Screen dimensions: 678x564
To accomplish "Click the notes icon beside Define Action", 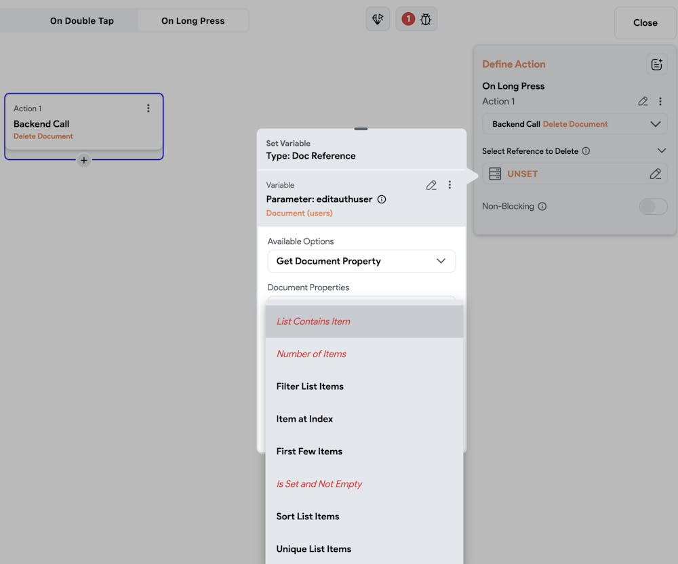I will click(656, 64).
